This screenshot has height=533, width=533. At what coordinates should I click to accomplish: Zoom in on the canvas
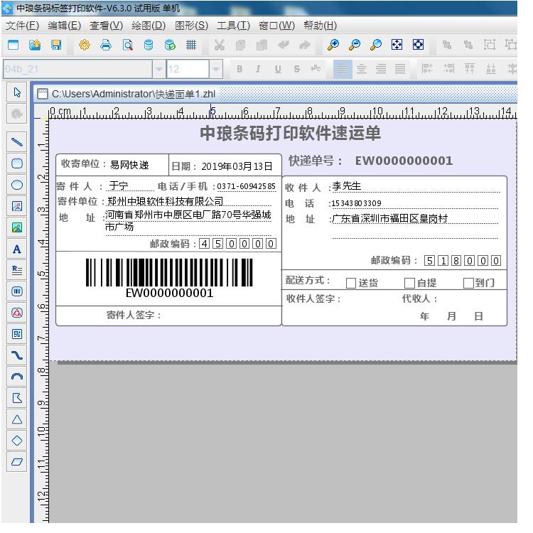pyautogui.click(x=333, y=45)
